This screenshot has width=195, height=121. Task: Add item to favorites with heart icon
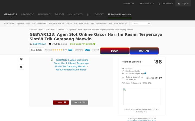21,59
